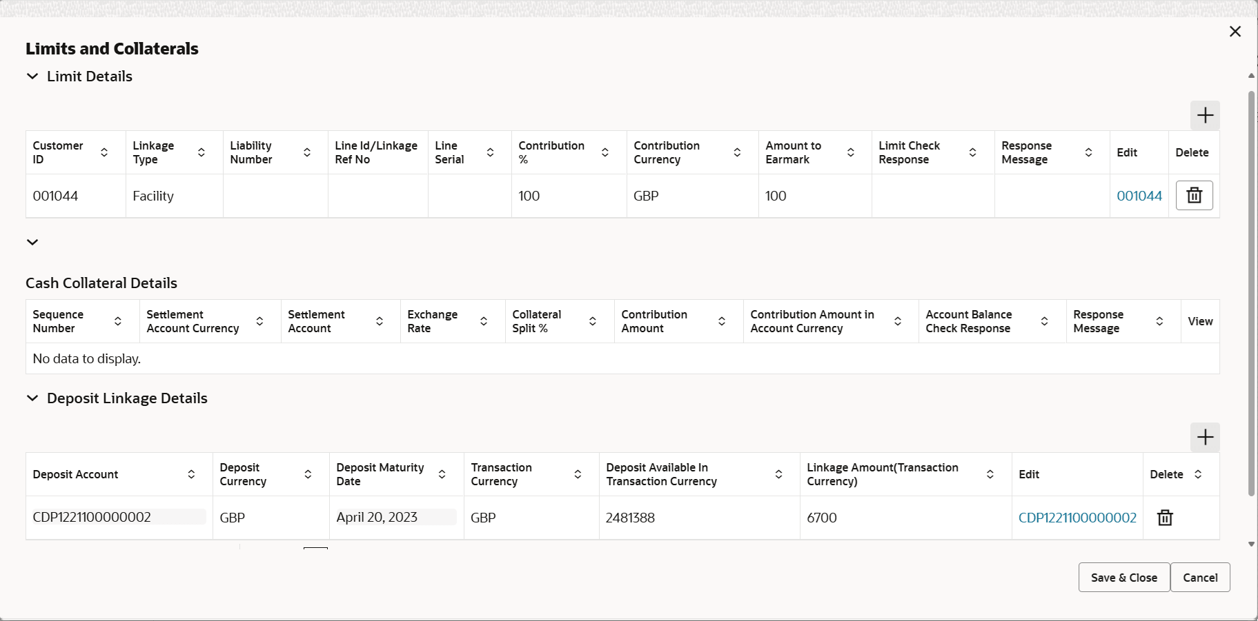Sort by Customer ID column
1258x621 pixels.
point(104,152)
